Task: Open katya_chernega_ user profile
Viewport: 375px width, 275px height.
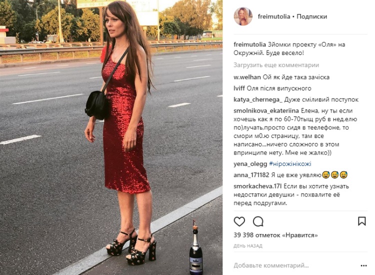Action: pos(258,99)
